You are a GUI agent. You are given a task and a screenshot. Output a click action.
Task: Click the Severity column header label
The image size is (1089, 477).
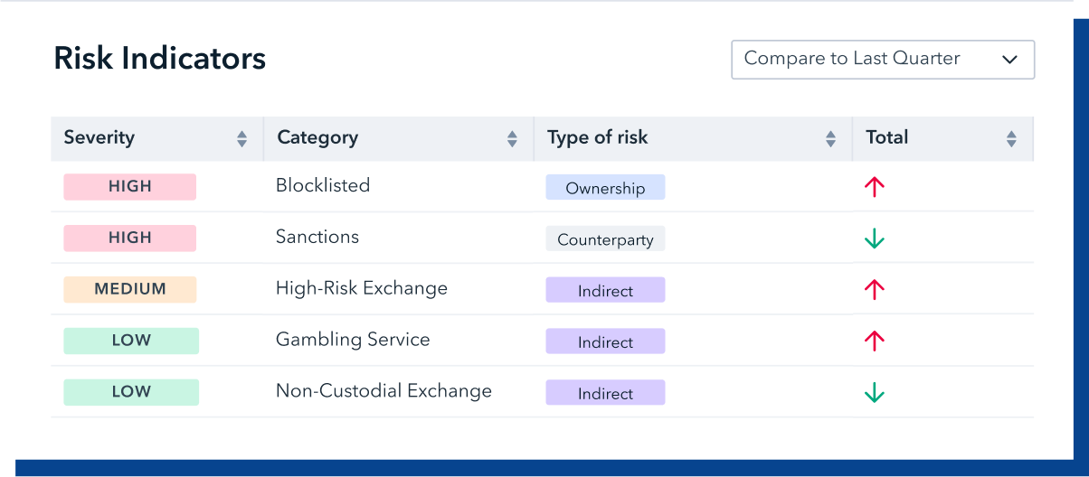pyautogui.click(x=99, y=138)
